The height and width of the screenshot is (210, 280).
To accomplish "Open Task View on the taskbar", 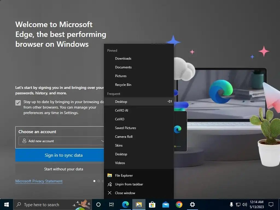I will pos(112,205).
